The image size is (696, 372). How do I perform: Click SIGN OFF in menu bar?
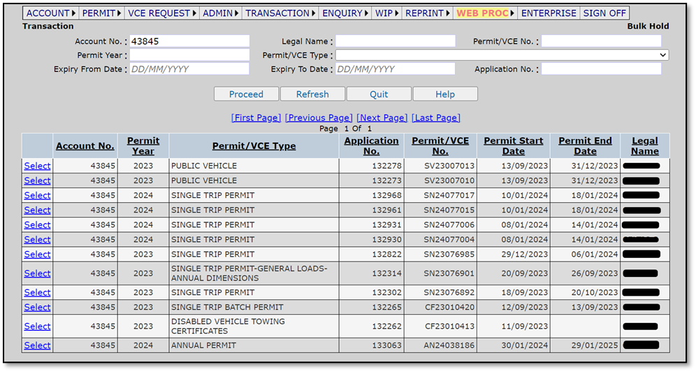click(x=604, y=13)
